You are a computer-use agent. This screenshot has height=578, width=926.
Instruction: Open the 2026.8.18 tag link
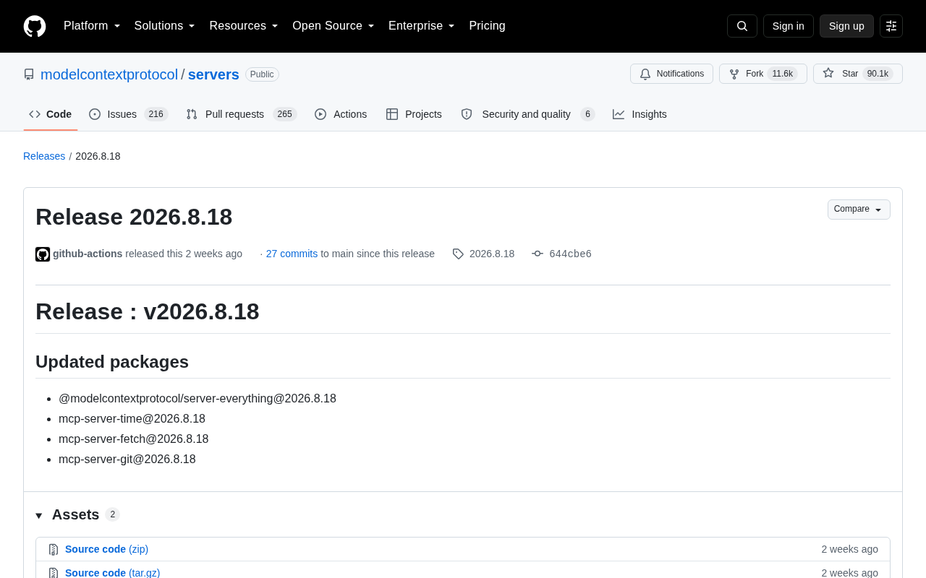pyautogui.click(x=492, y=254)
